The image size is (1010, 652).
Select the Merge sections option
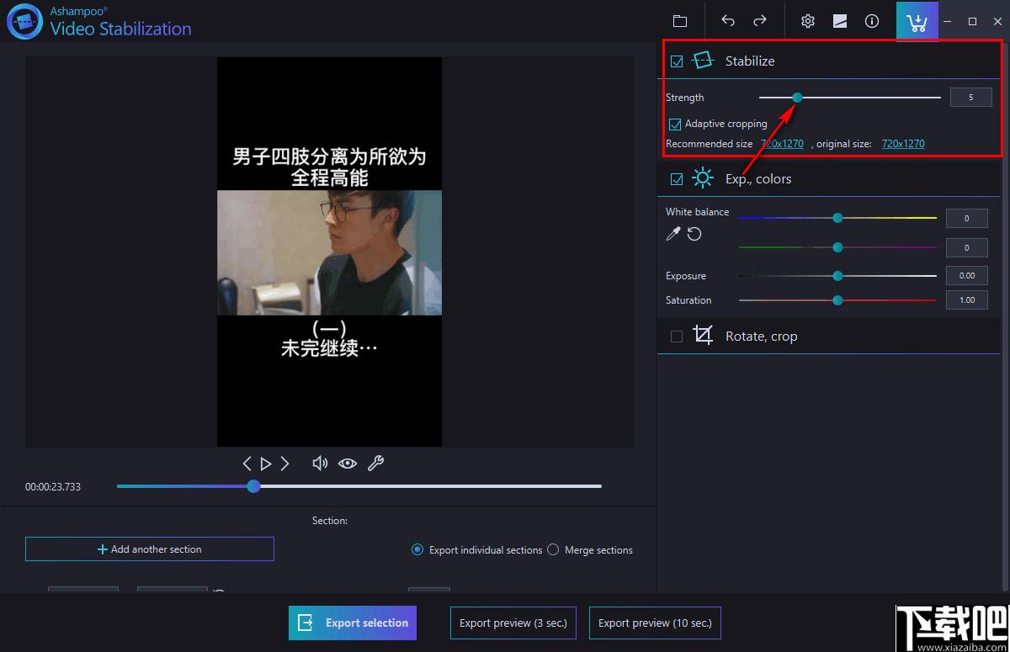553,550
